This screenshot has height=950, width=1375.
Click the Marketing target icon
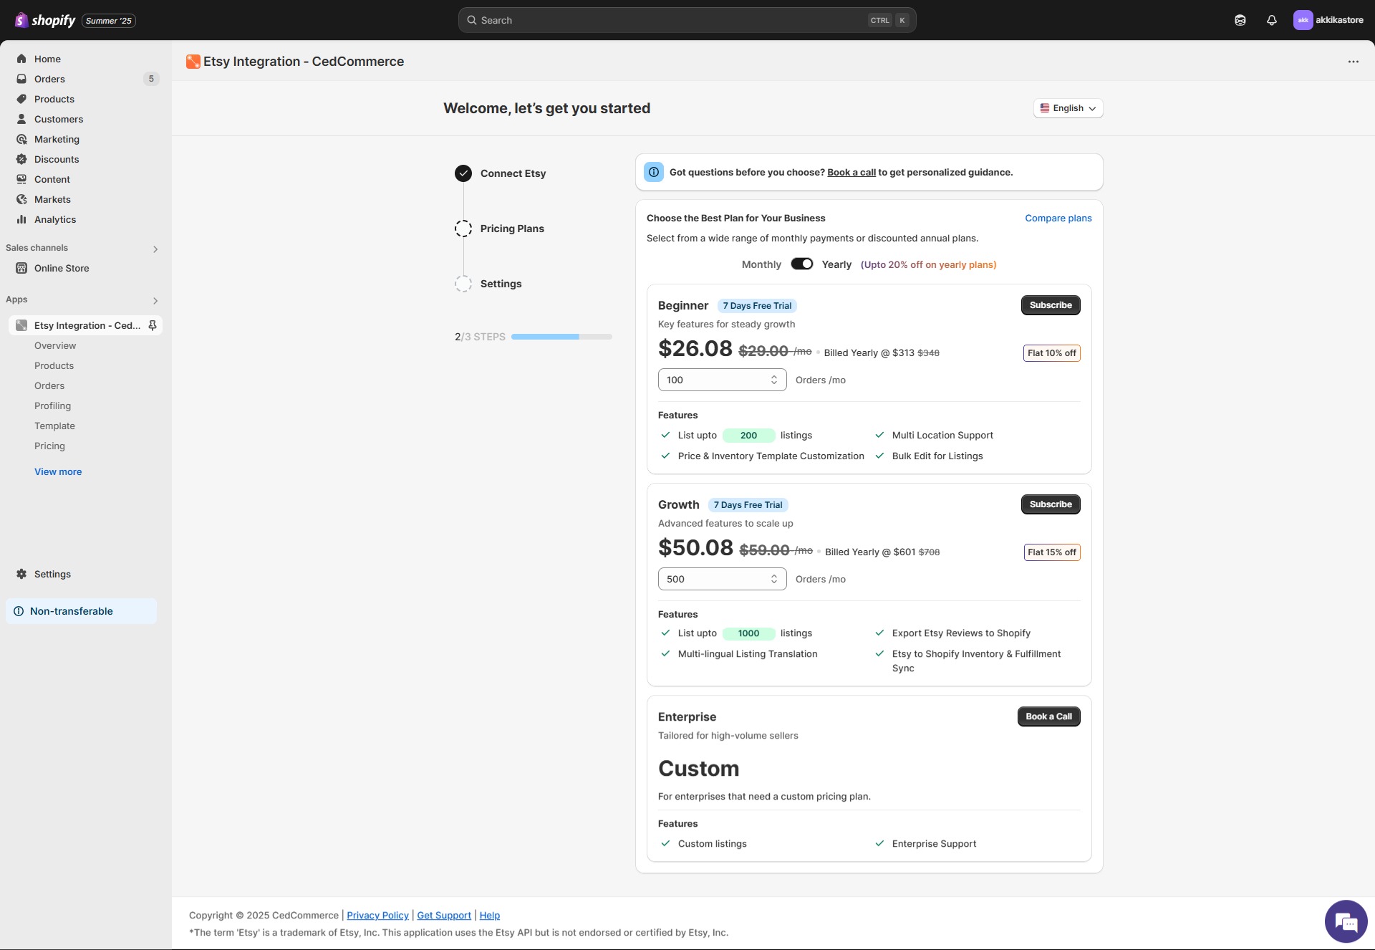click(21, 139)
